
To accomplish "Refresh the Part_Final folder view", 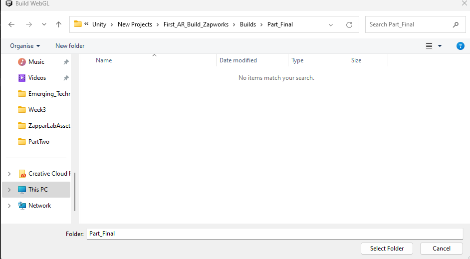I will [349, 24].
